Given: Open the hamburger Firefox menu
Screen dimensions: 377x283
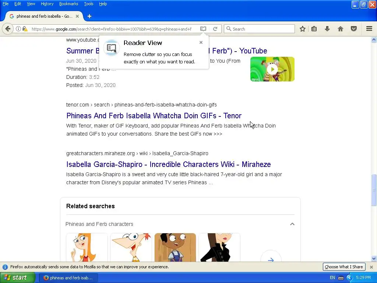Looking at the screenshot, I should 369,29.
